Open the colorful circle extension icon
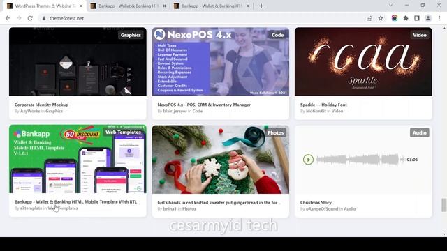This screenshot has height=251, width=447. 395,18
